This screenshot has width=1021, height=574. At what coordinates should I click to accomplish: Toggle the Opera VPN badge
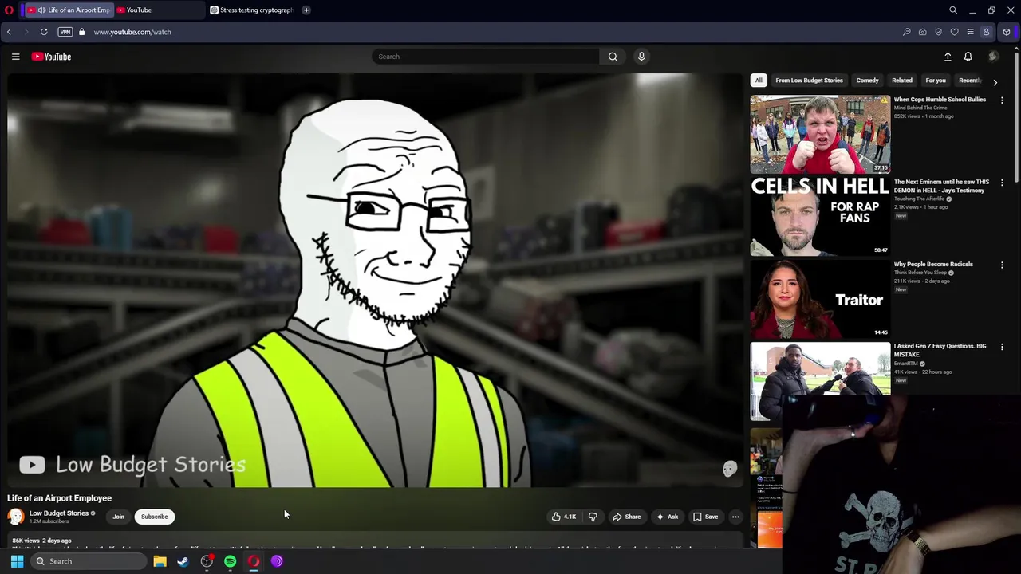65,32
